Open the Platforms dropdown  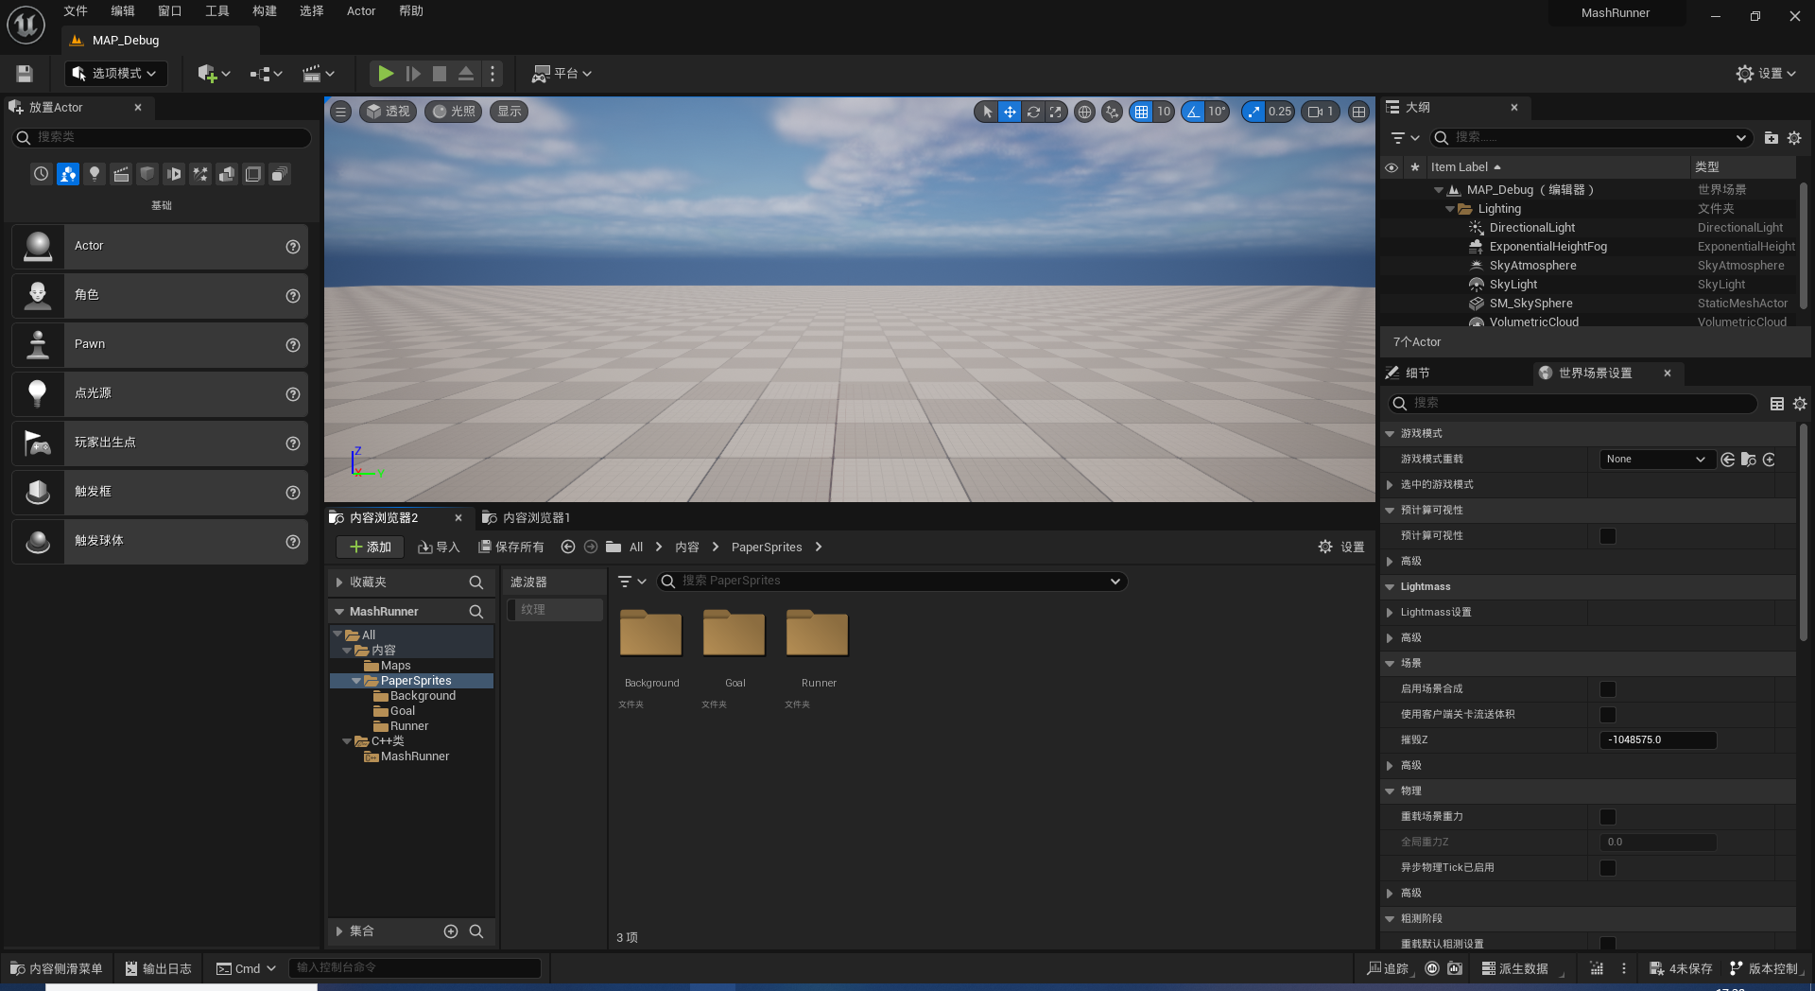coord(562,74)
